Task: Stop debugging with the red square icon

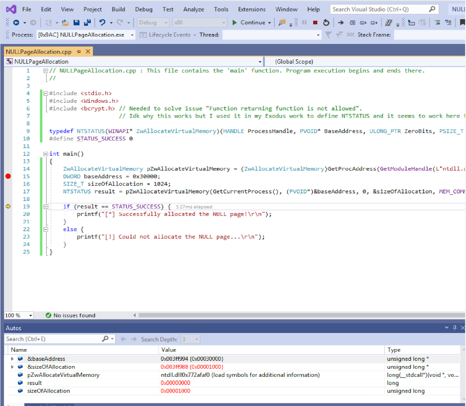Action: [315, 22]
